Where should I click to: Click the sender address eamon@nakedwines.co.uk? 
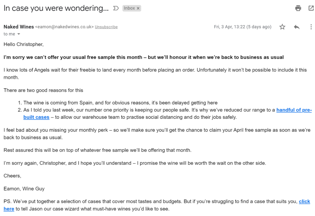64,27
